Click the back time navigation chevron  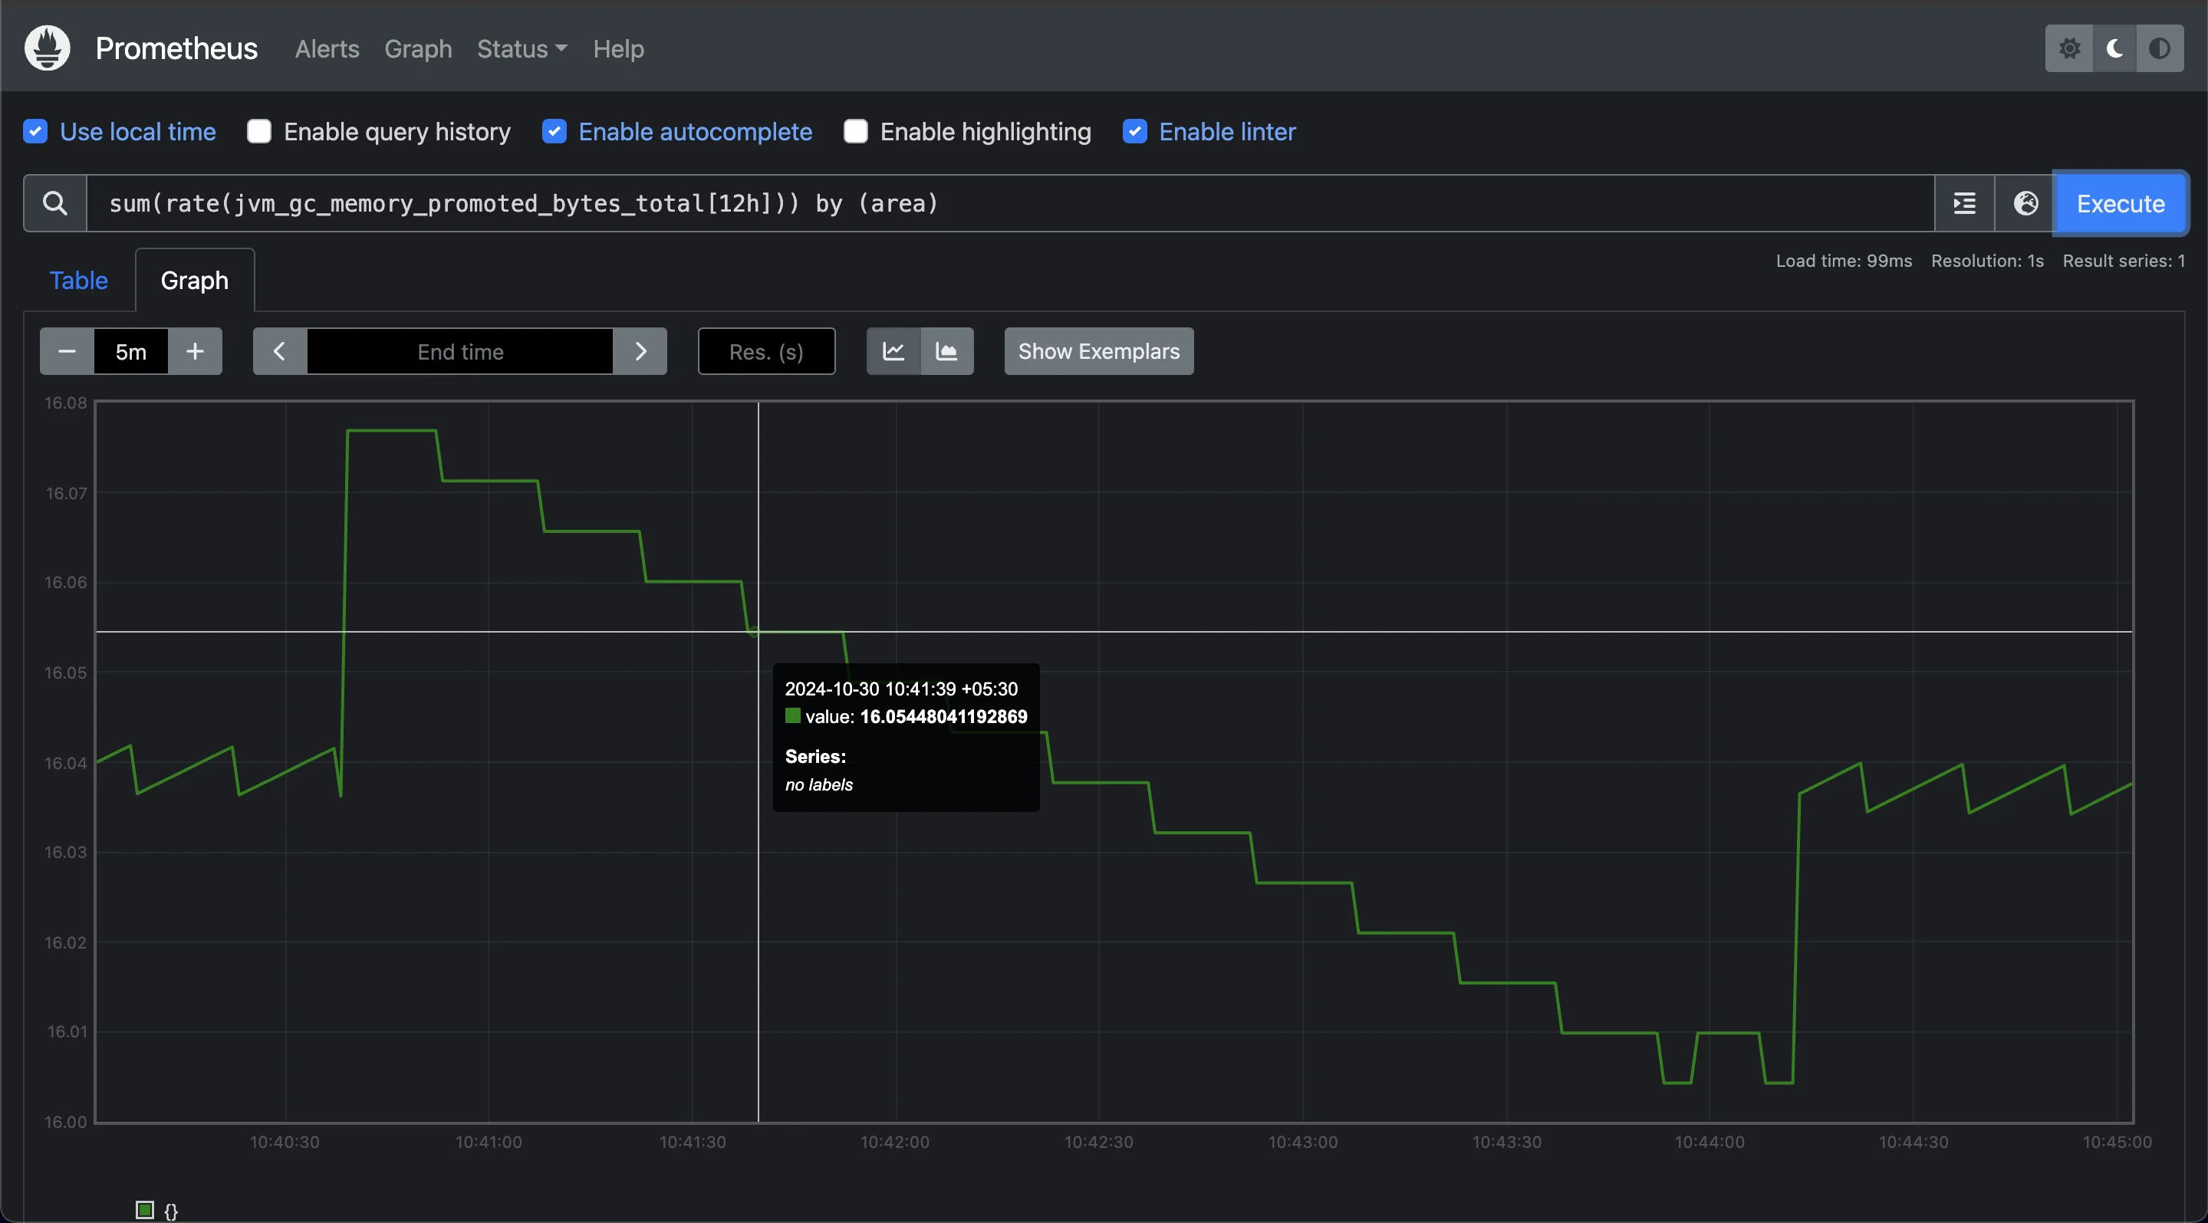278,350
